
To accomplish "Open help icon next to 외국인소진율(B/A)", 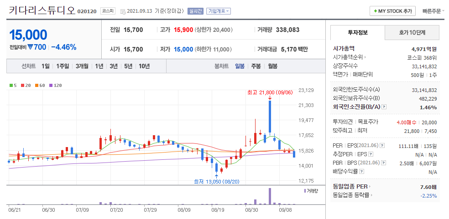I will pos(384,107).
